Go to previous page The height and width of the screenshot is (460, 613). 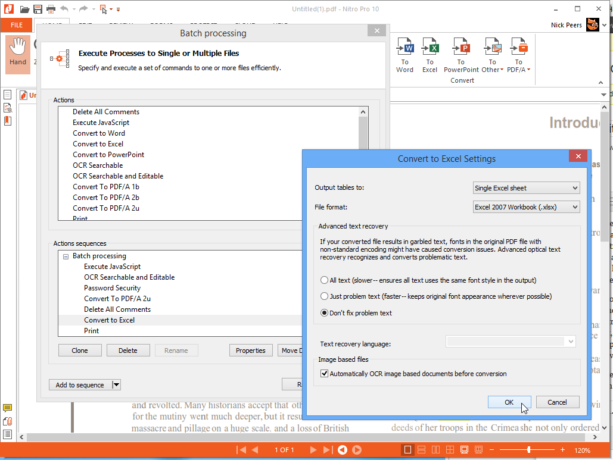click(255, 450)
